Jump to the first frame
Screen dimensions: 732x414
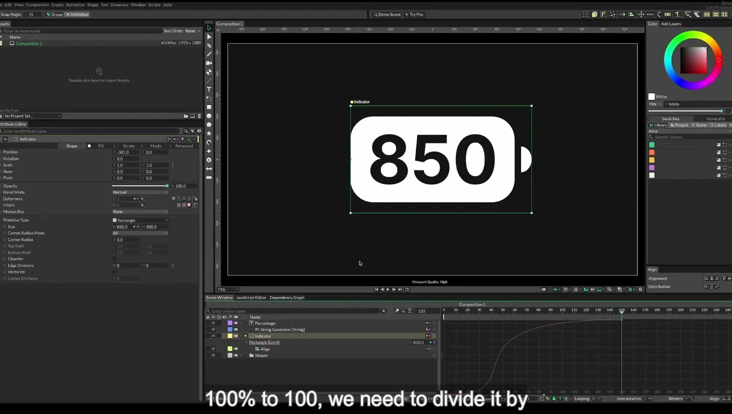376,290
